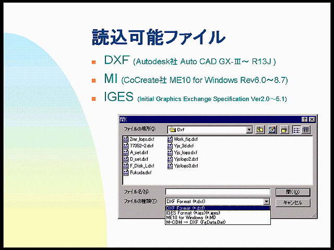The width and height of the screenshot is (334, 250).
Task: Click the dialog resize grip corner
Action: click(x=314, y=216)
